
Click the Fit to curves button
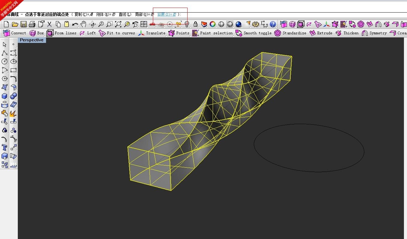coord(117,33)
